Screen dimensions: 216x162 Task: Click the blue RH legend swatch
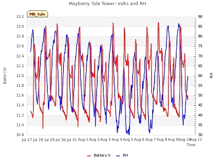click(x=118, y=156)
